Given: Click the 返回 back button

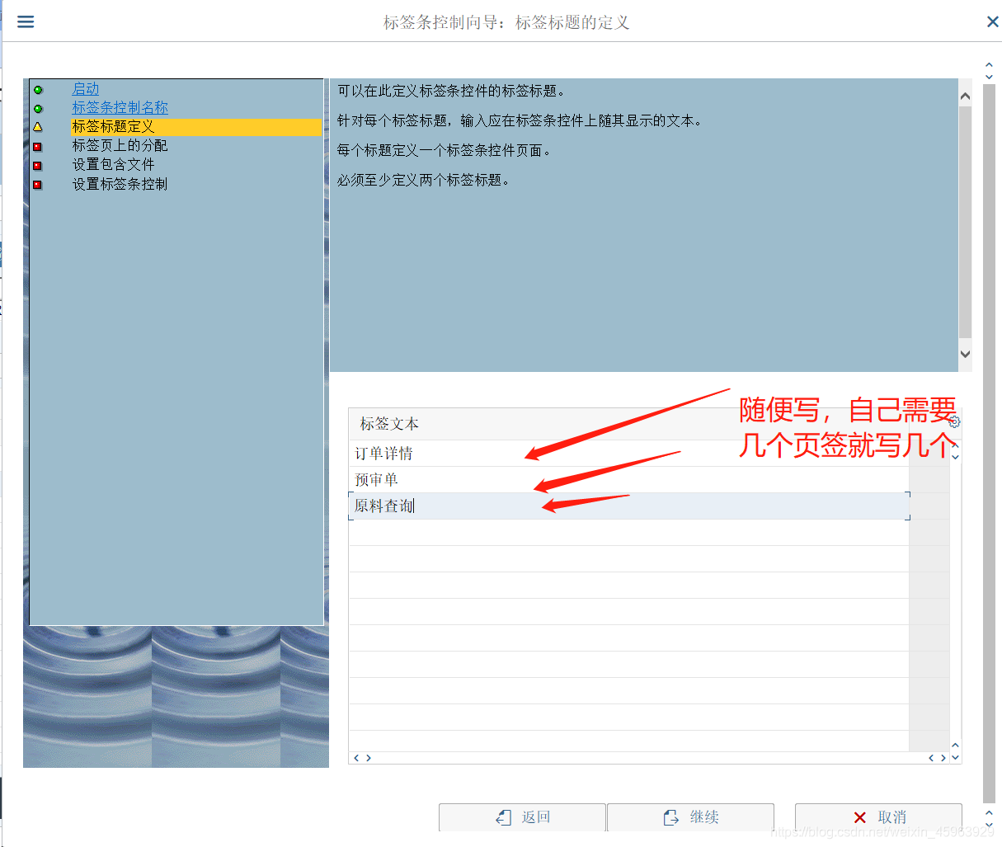Looking at the screenshot, I should (x=522, y=817).
